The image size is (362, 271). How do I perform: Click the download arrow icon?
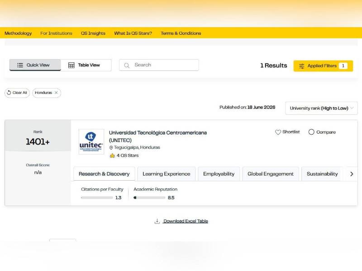pos(157,221)
